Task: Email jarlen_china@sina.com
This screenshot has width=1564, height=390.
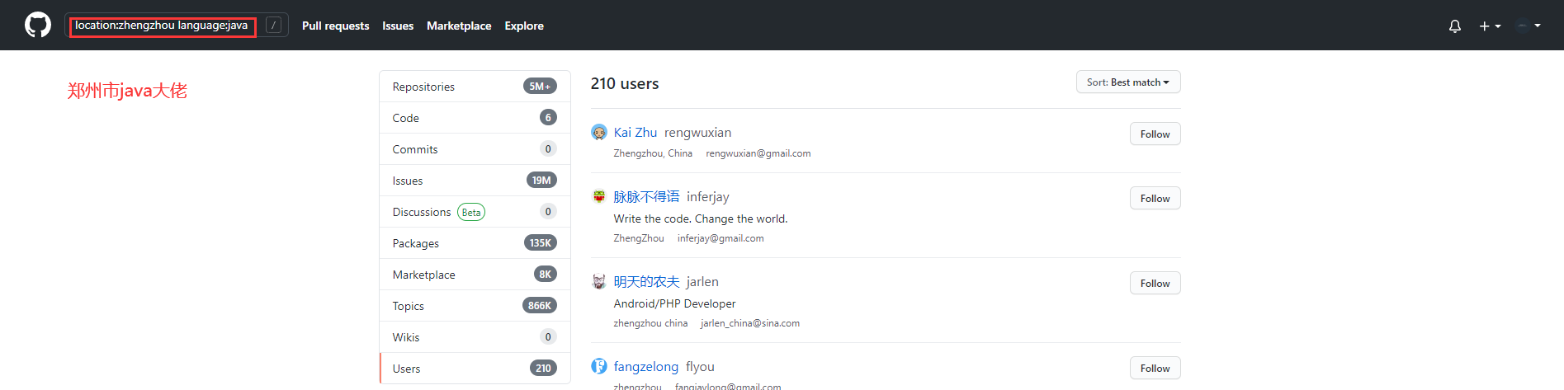Action: 750,323
